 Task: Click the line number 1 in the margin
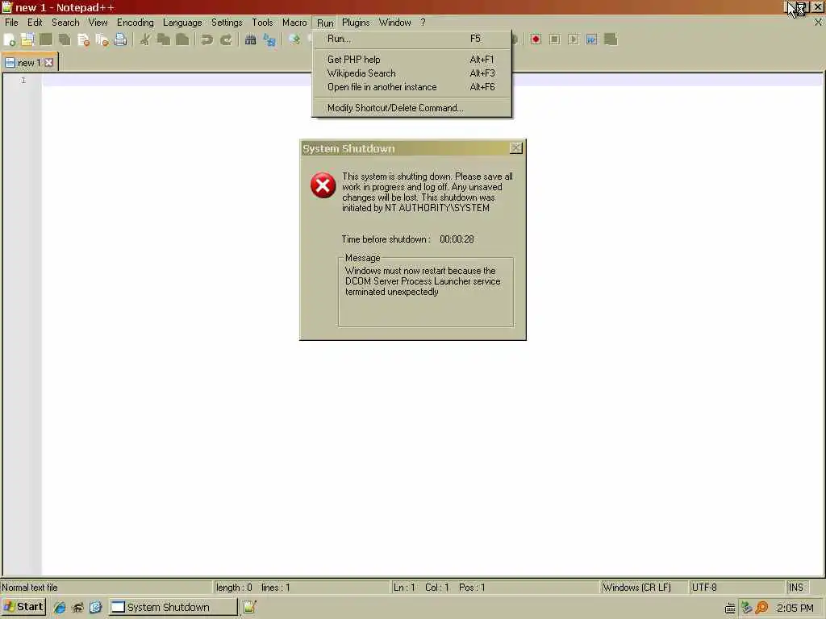tap(23, 80)
